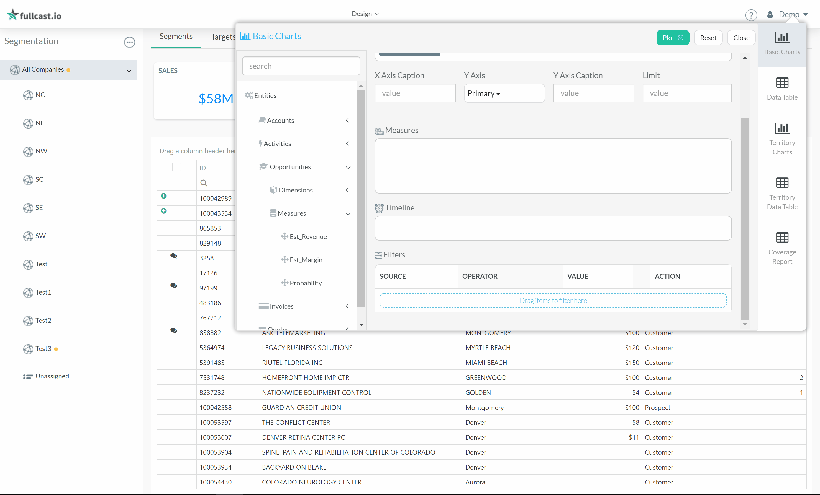Open Territory Charts panel icon
Viewport: 820px width, 495px height.
782,128
